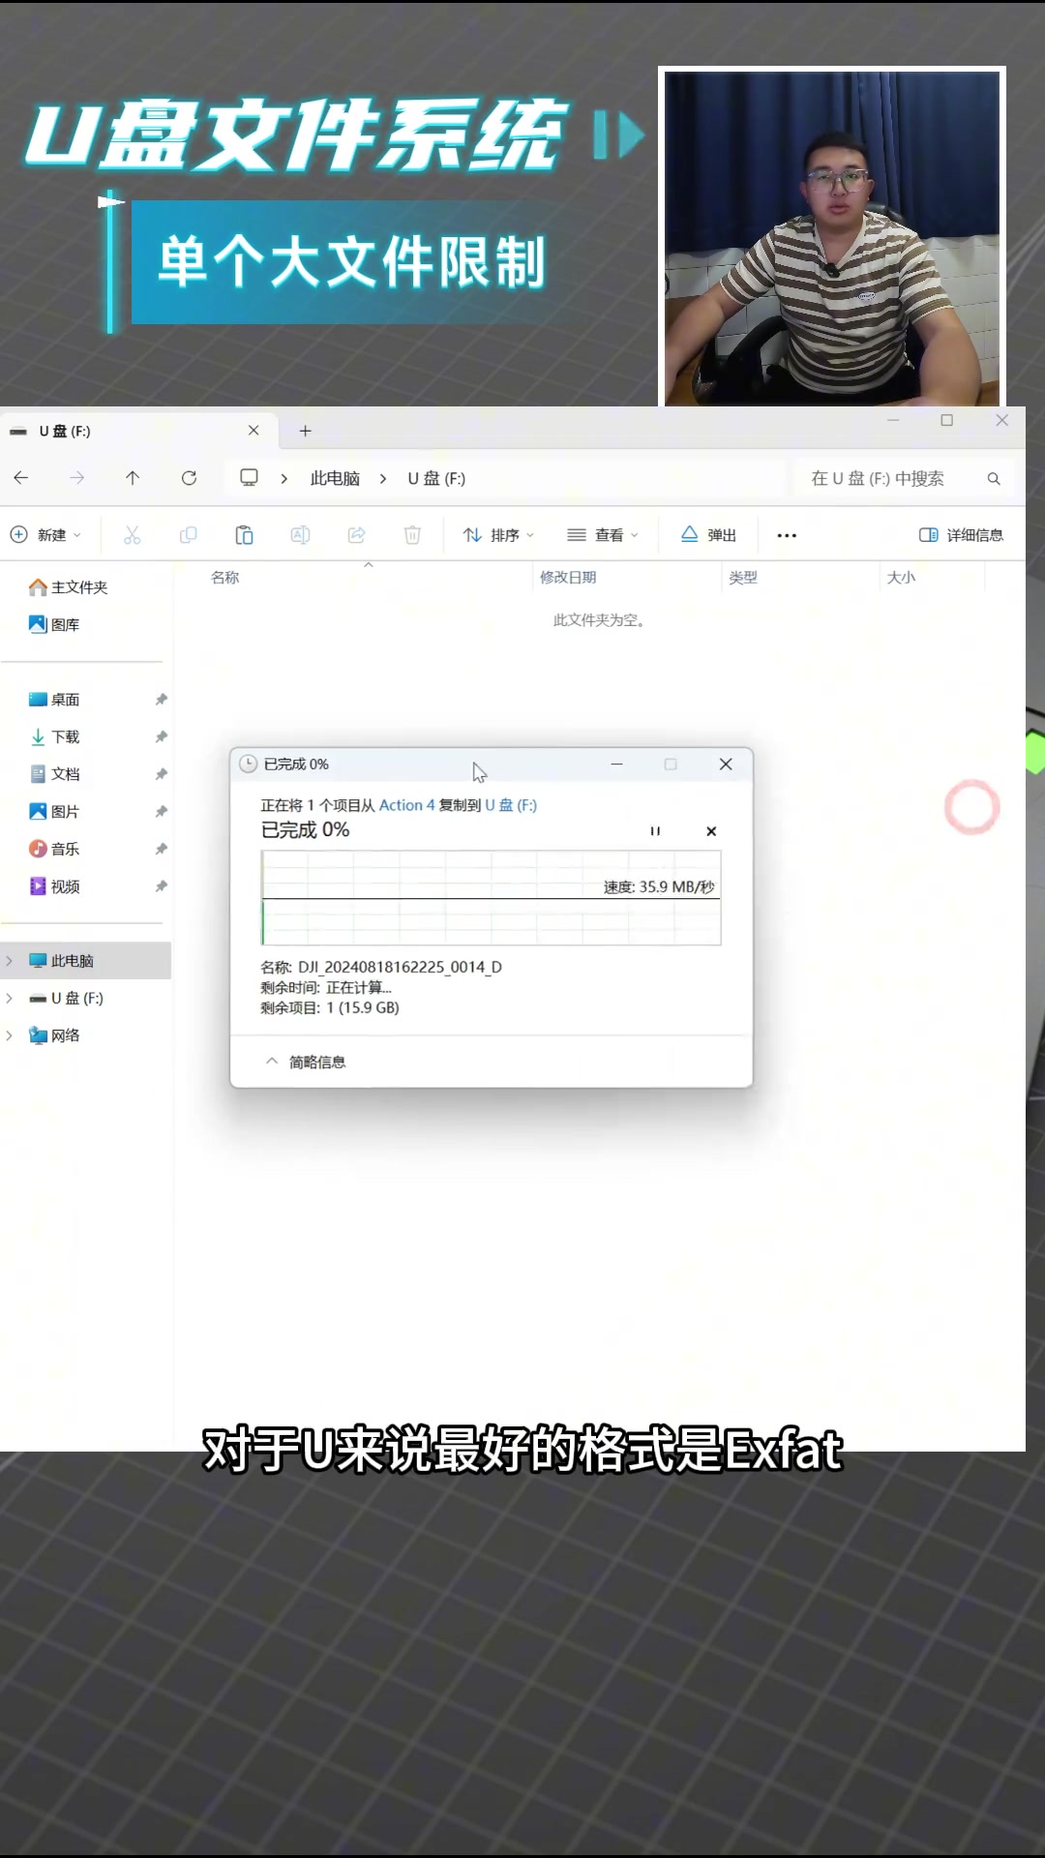The width and height of the screenshot is (1045, 1858).
Task: Click chevron between 此电脑 and U 盘
Action: tap(383, 479)
